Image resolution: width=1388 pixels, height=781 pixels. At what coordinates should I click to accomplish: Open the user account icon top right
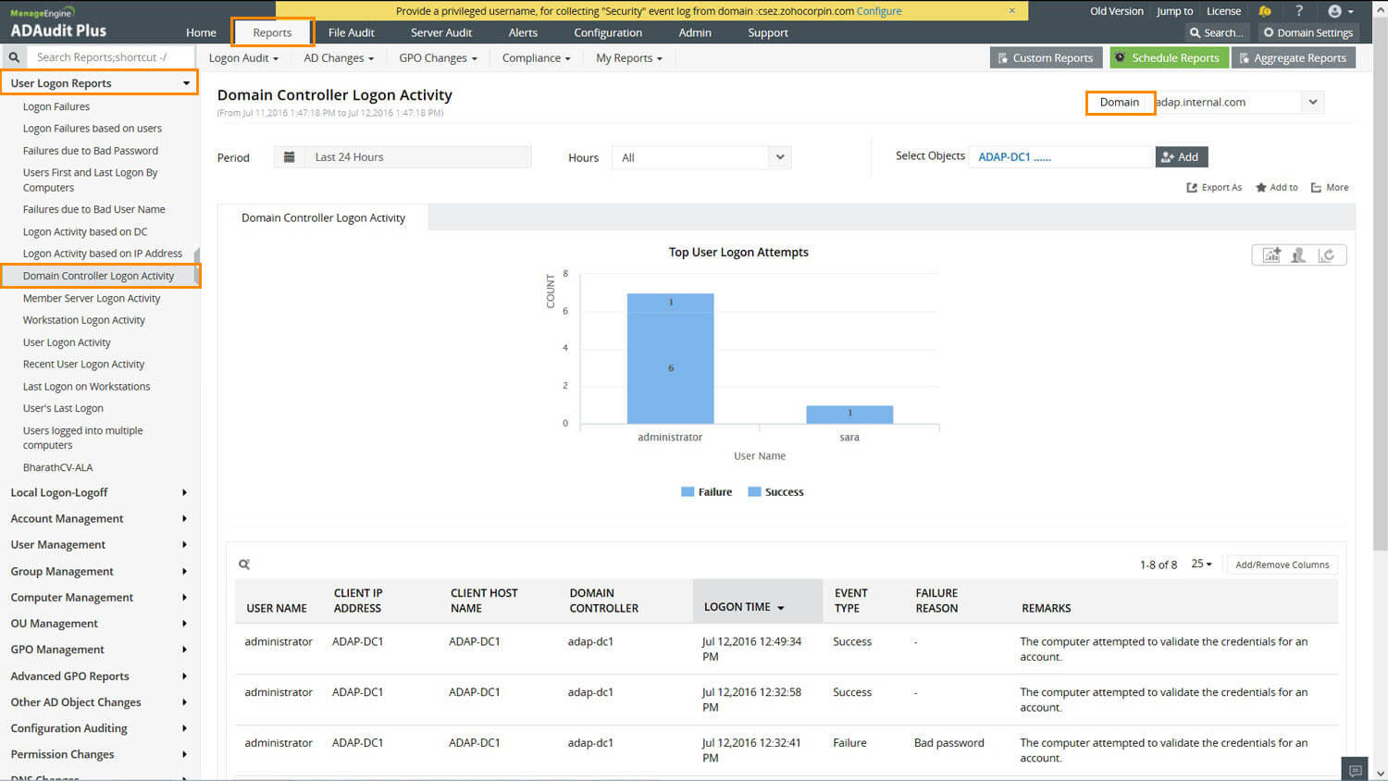[x=1334, y=11]
